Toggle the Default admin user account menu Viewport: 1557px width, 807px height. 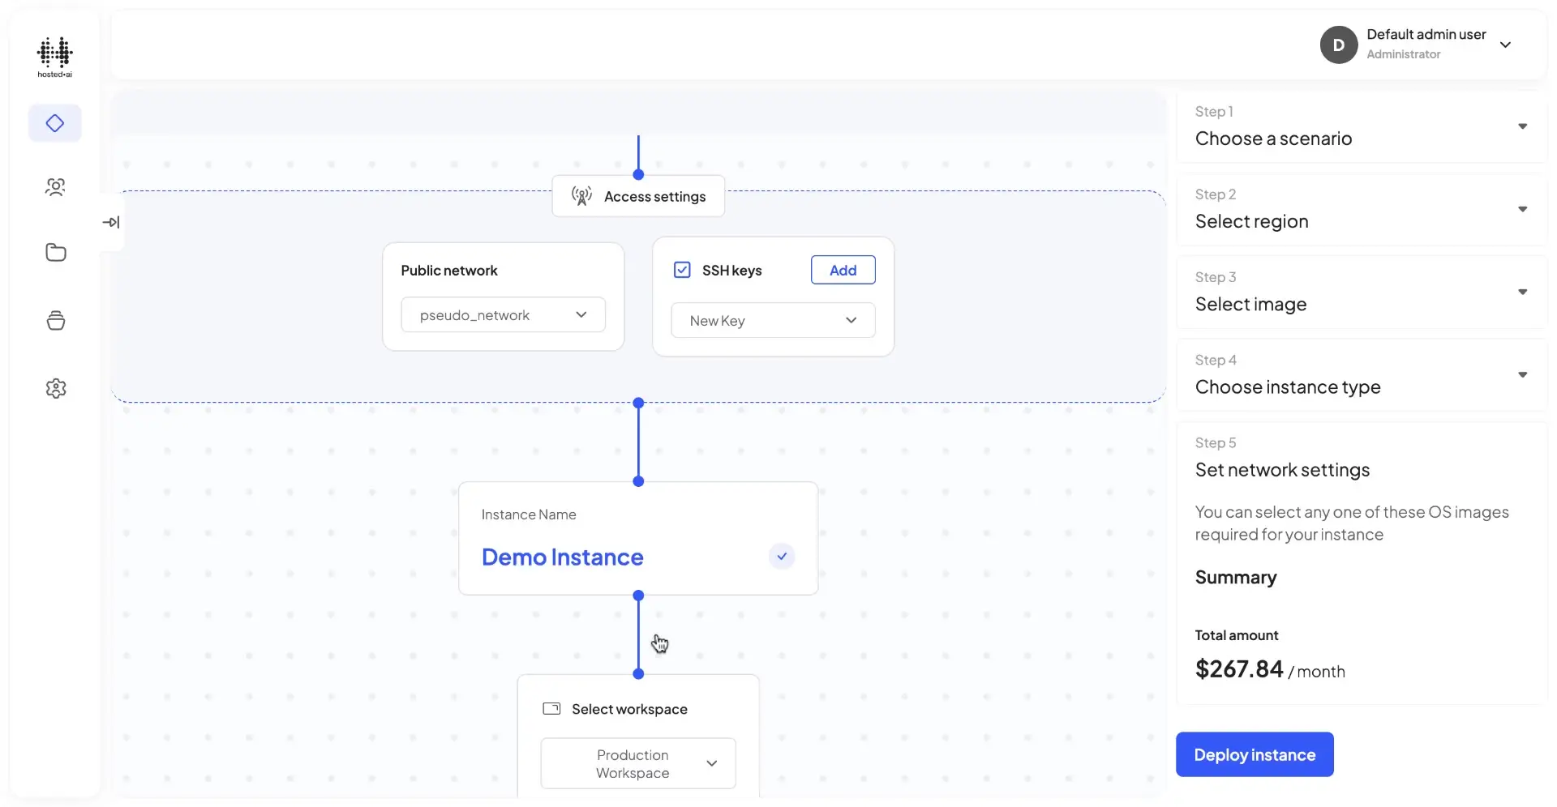[1506, 45]
